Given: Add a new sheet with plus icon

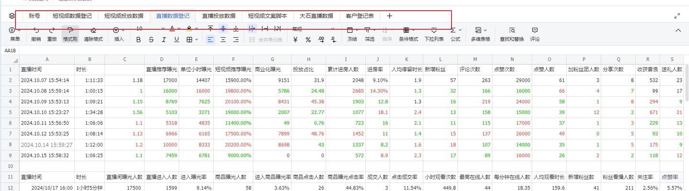Looking at the screenshot, I should pyautogui.click(x=389, y=16).
